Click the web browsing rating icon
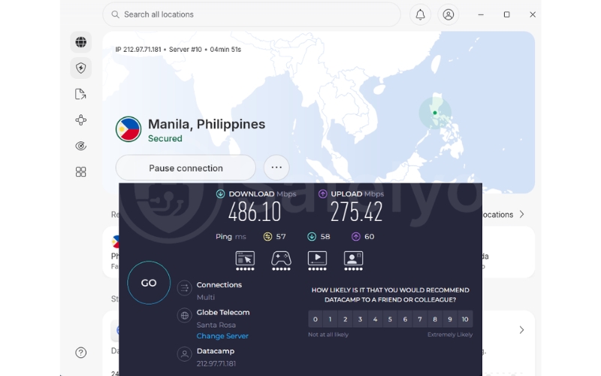The image size is (601, 376). (x=245, y=260)
